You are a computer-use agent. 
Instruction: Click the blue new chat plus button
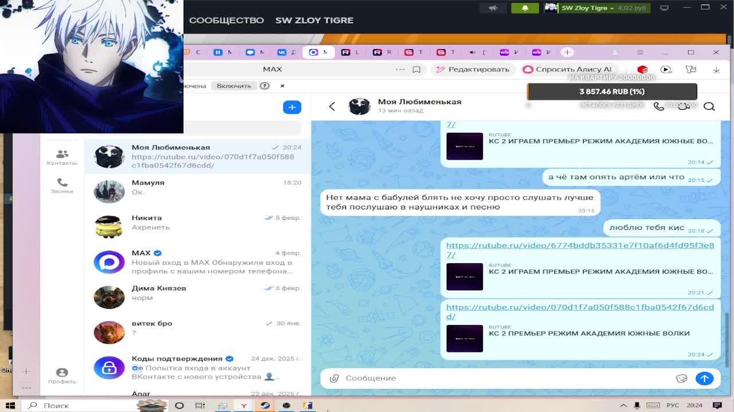click(292, 107)
